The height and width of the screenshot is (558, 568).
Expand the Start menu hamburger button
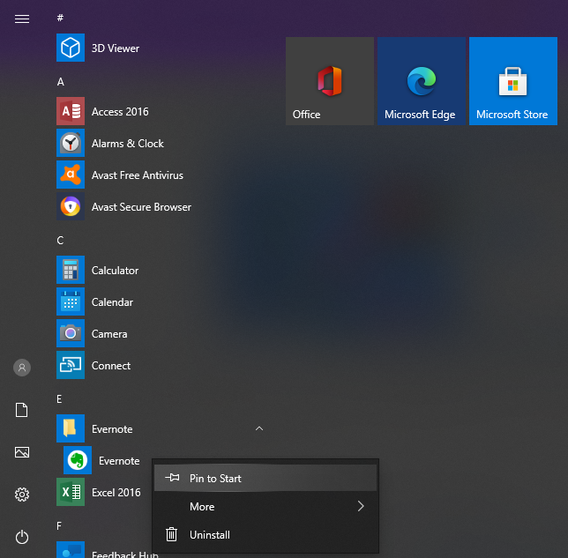22,19
